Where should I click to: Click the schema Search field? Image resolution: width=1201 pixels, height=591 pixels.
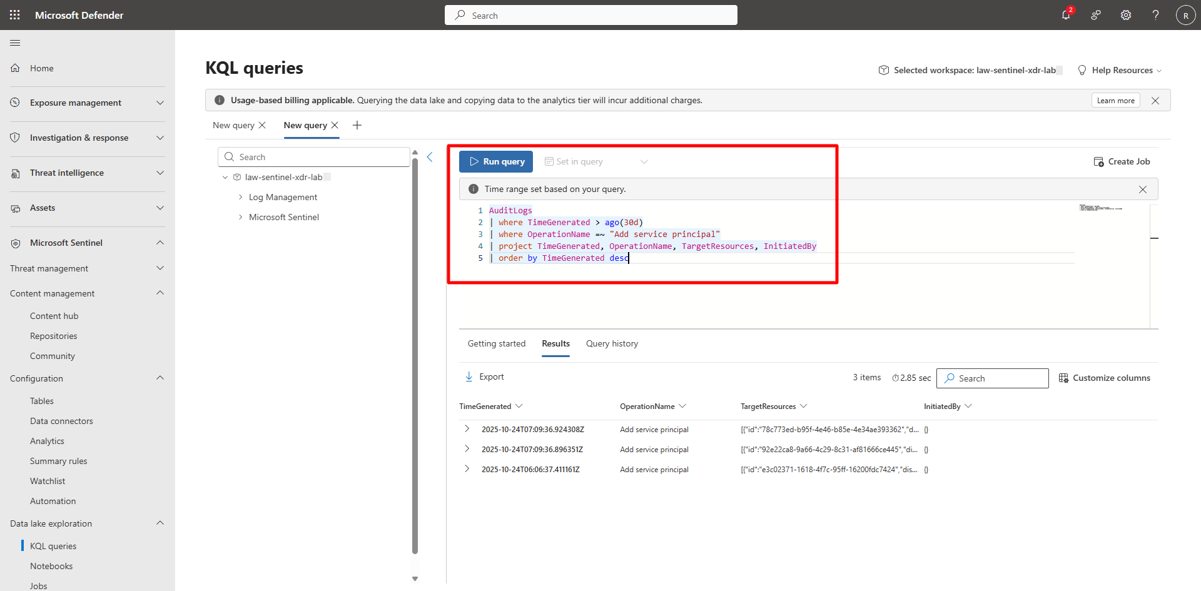point(314,157)
